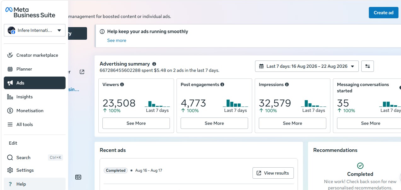
Task: Click the Recommendations completed checkmark icon
Action: pos(360,166)
